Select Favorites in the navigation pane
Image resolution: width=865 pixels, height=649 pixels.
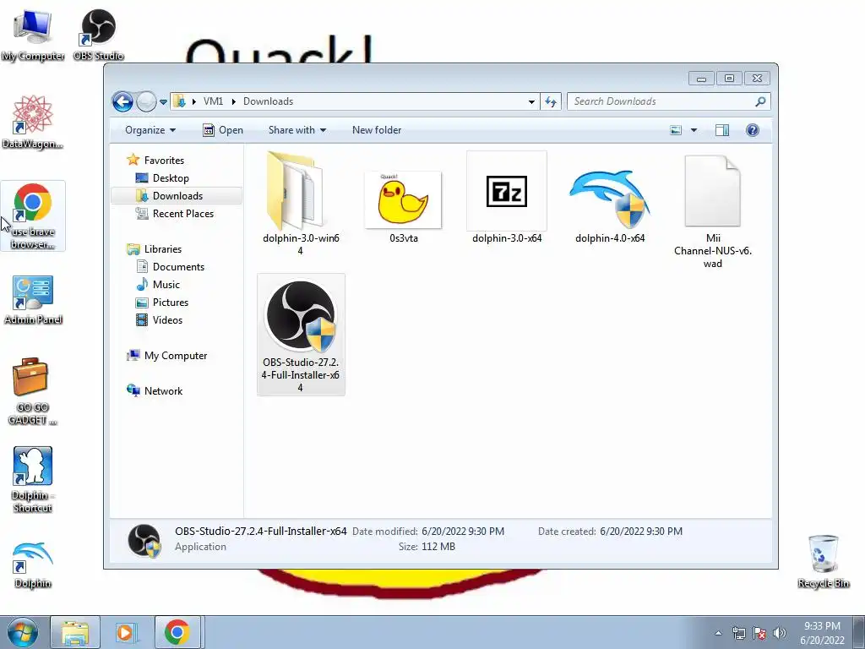click(165, 161)
